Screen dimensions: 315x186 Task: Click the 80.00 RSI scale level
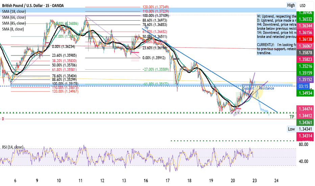pyautogui.click(x=304, y=144)
